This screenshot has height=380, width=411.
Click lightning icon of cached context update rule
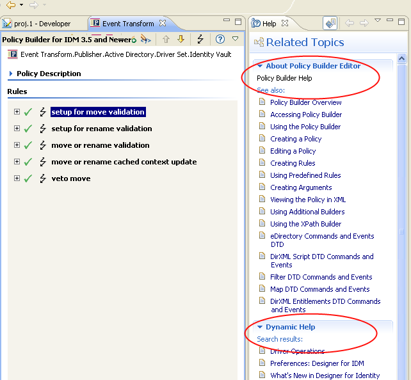coord(43,162)
